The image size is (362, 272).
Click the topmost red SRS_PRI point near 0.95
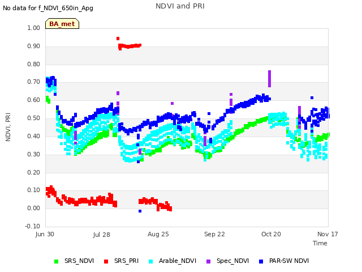[118, 39]
